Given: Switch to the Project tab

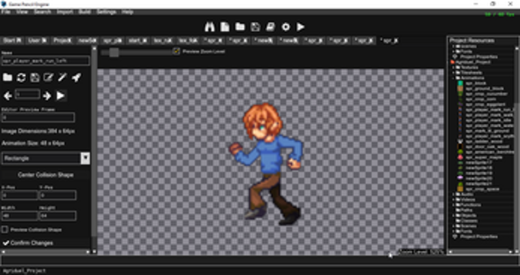Looking at the screenshot, I should click(62, 41).
